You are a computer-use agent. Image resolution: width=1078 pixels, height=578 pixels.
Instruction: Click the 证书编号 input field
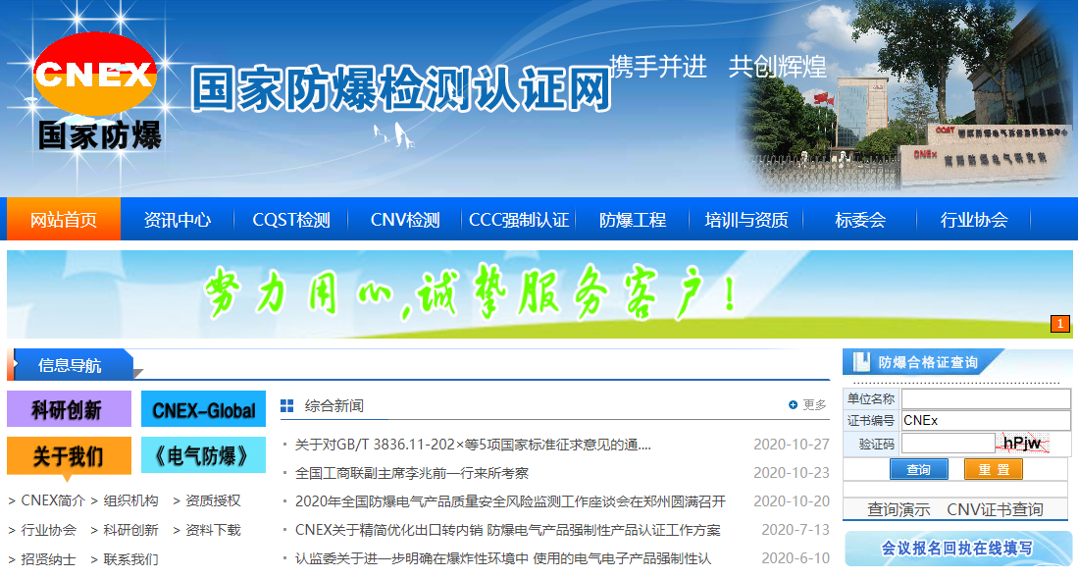point(986,420)
